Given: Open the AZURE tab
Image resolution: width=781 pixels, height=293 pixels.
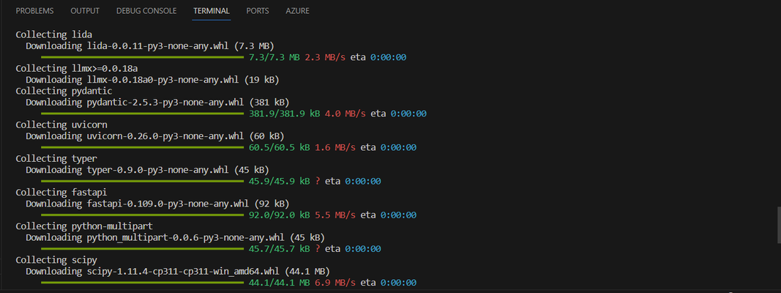Looking at the screenshot, I should [297, 10].
